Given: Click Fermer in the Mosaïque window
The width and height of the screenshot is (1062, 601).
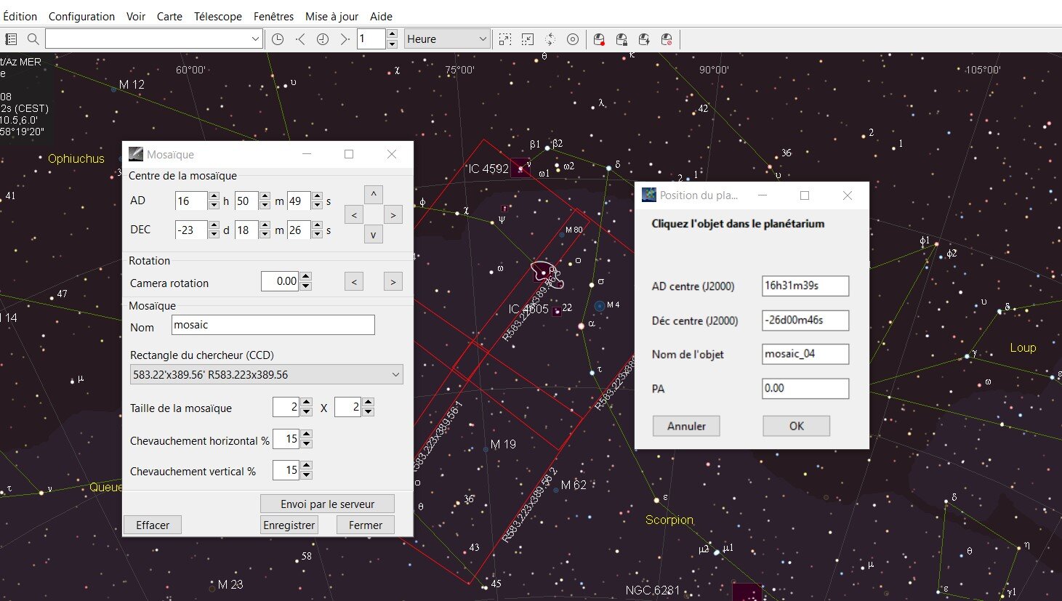Looking at the screenshot, I should [x=365, y=525].
